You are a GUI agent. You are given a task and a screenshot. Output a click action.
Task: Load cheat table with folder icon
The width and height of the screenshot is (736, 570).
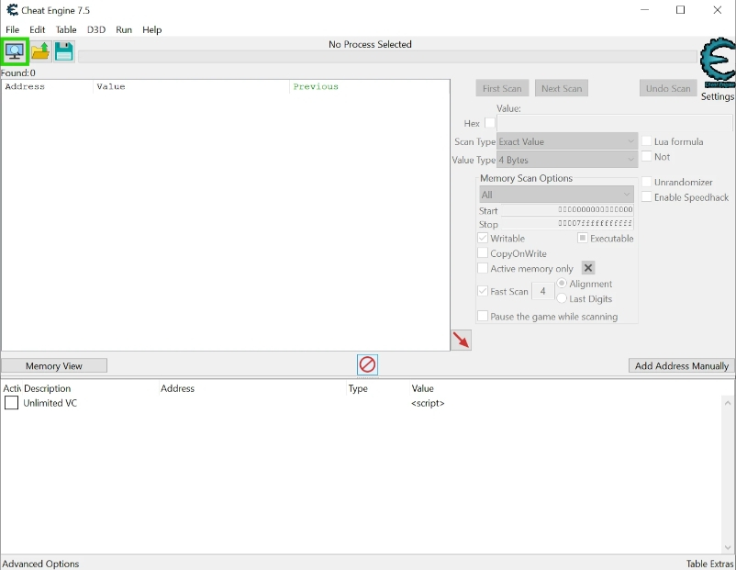40,51
